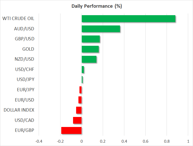Click the chart title Daily Performance (%)
This screenshot has height=146, width=193.
pos(96,6)
